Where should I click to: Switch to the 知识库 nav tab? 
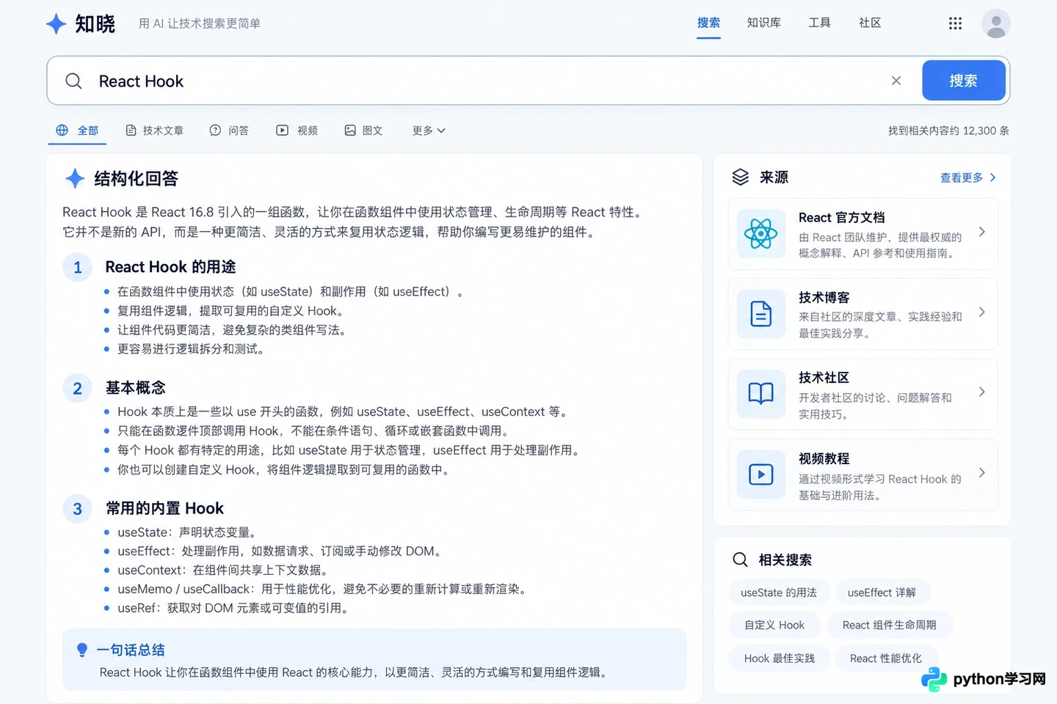click(764, 23)
